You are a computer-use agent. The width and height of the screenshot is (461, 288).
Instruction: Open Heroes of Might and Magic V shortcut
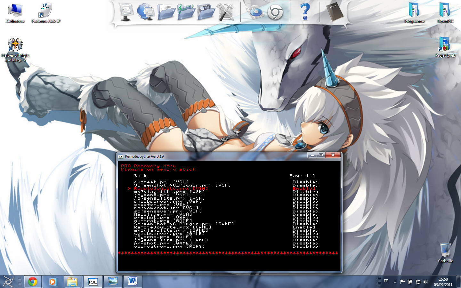(15, 50)
